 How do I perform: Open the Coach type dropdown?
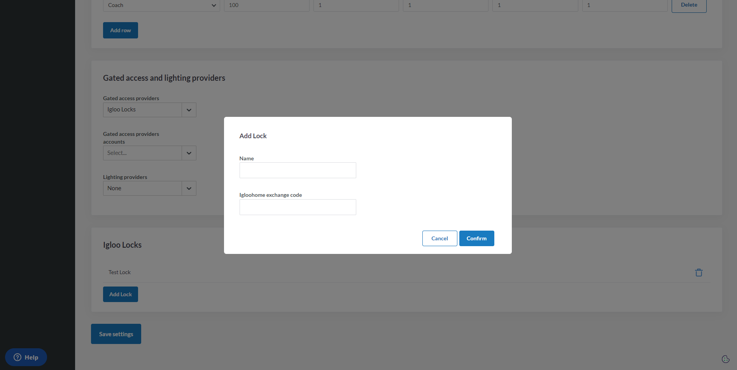click(x=161, y=5)
